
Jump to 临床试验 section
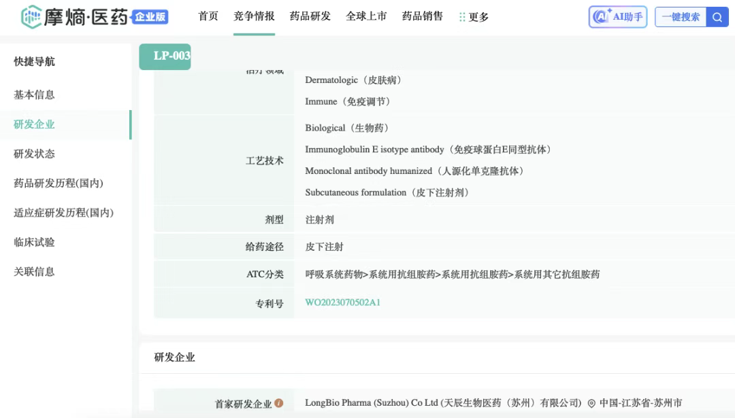click(x=34, y=242)
